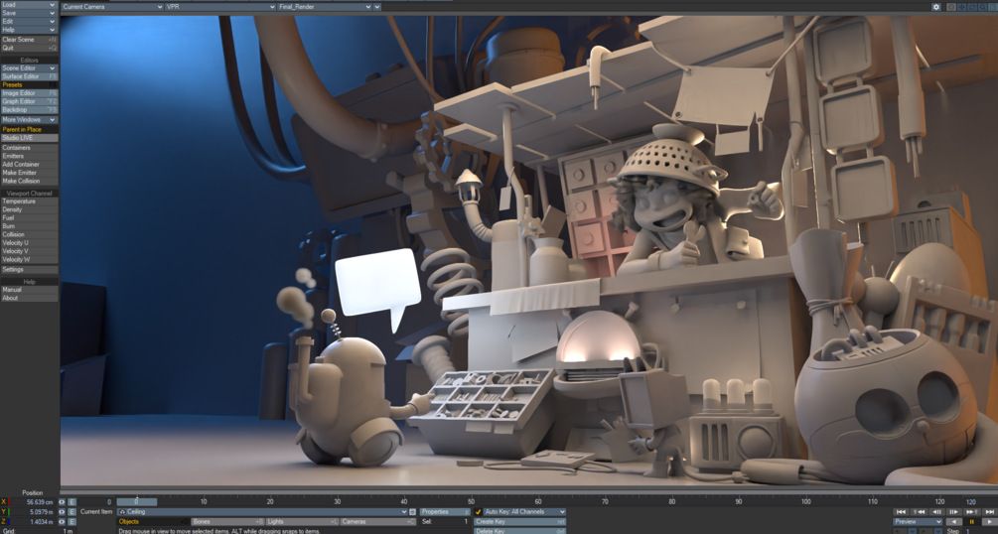Go to previous keyframe

point(920,512)
